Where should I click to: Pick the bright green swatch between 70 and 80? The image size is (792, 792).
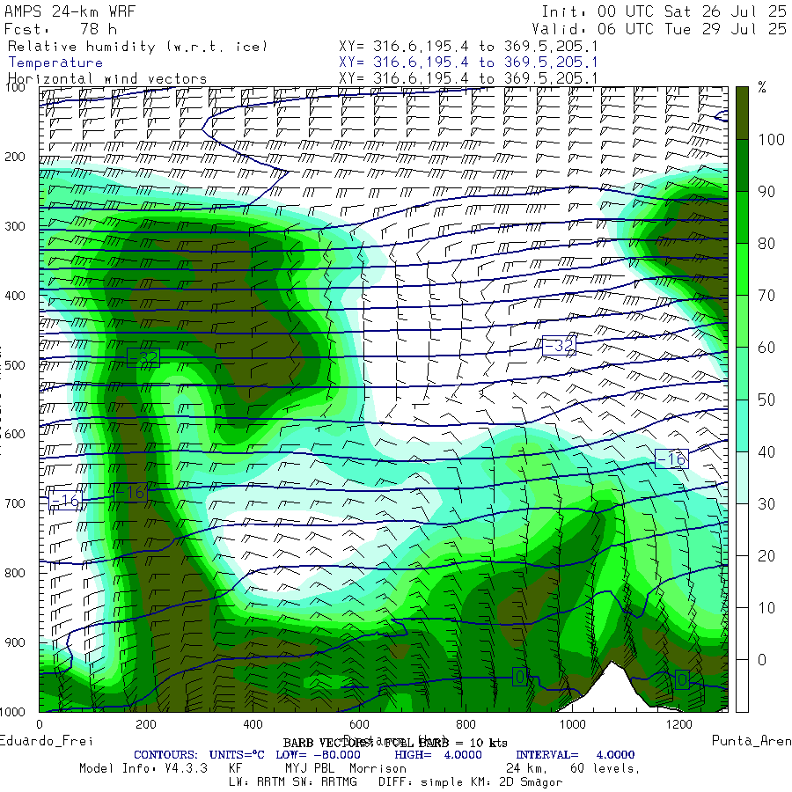742,269
